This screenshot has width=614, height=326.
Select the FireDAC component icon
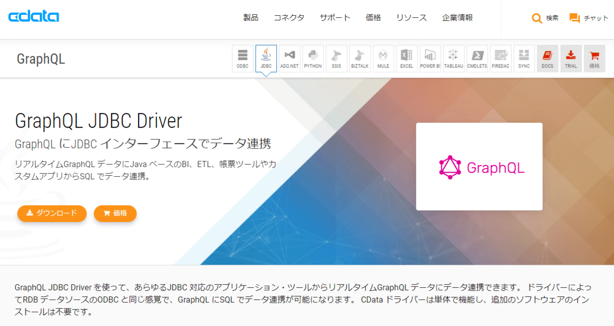(500, 58)
